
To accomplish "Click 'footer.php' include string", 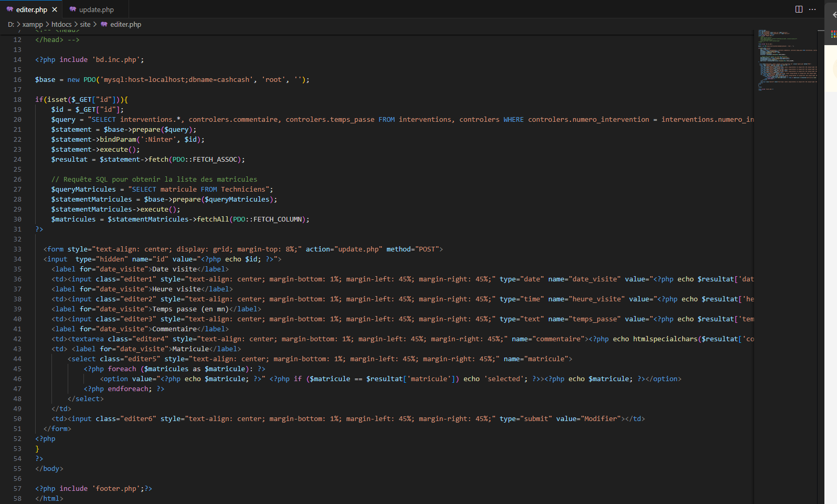I will click(116, 488).
